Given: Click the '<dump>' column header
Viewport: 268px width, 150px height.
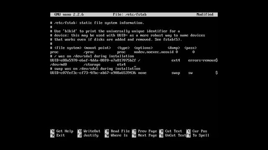Looking at the screenshot, I should click(174, 48).
